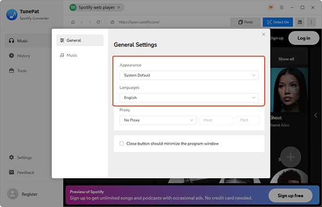Click the Detect On button

tap(278, 22)
